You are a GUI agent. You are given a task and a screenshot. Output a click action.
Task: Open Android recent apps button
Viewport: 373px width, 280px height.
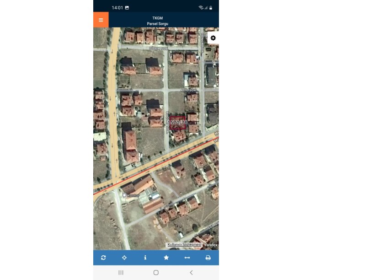121,273
